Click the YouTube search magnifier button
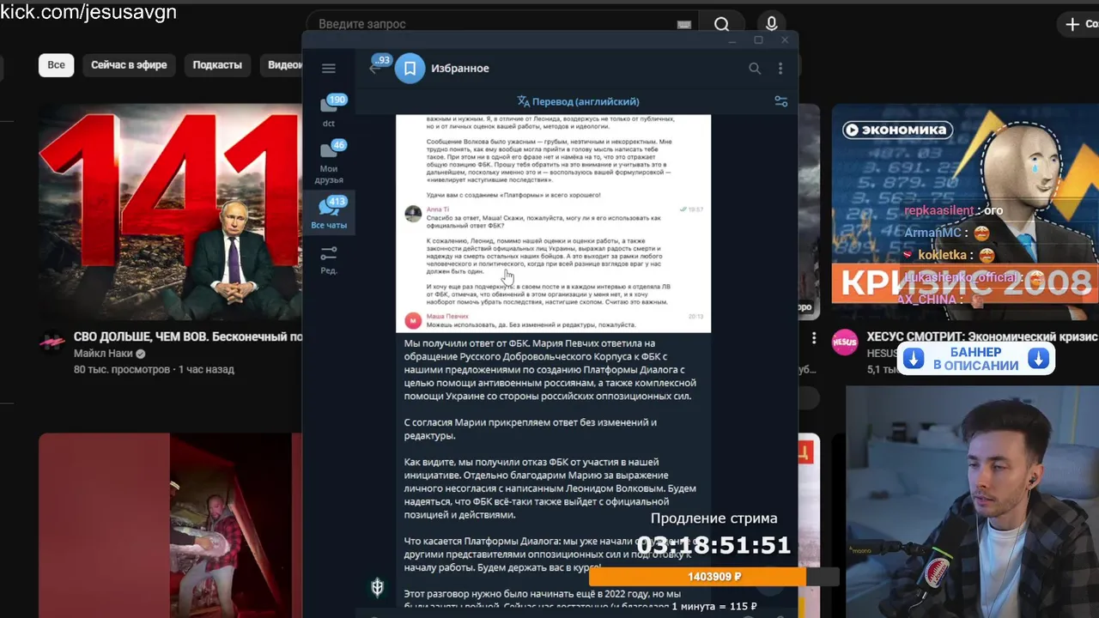 (722, 24)
